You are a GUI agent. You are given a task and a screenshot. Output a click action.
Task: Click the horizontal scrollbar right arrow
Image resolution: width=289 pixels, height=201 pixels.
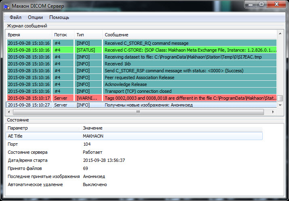pyautogui.click(x=273, y=112)
